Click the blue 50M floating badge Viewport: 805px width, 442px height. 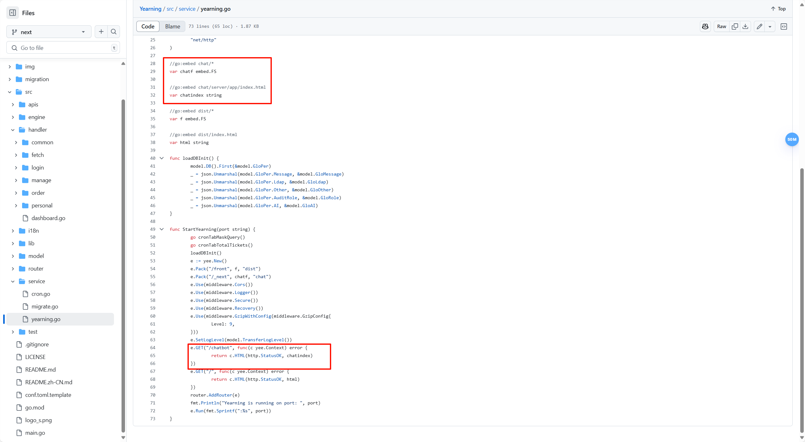[x=792, y=139]
